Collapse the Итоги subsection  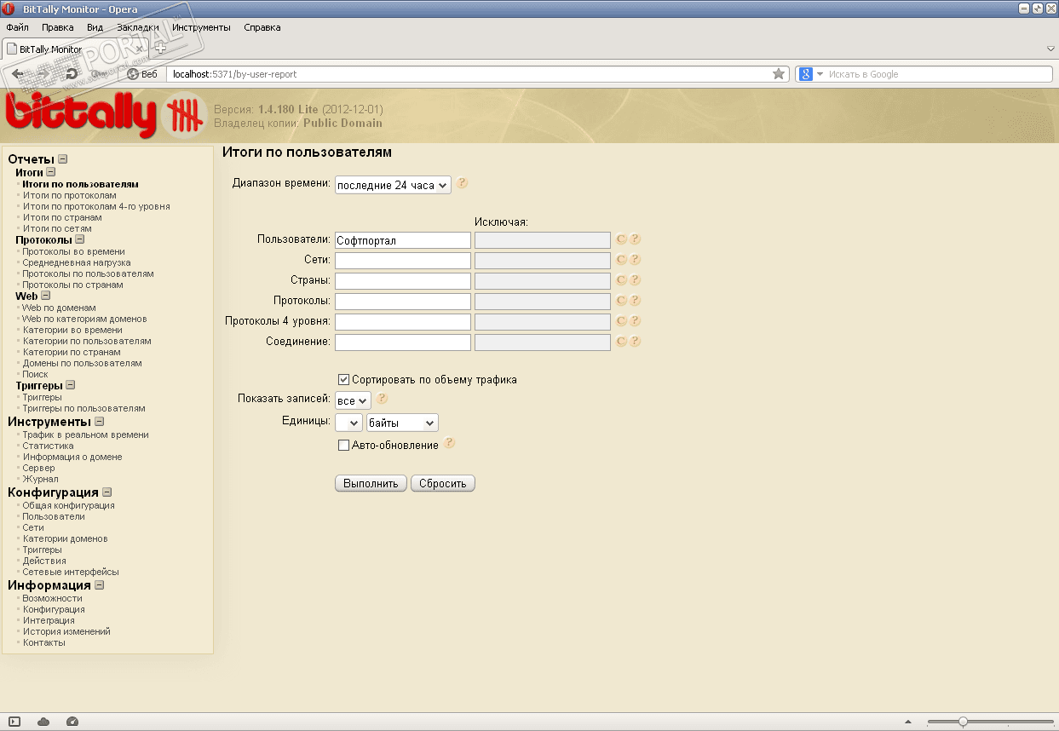point(51,172)
